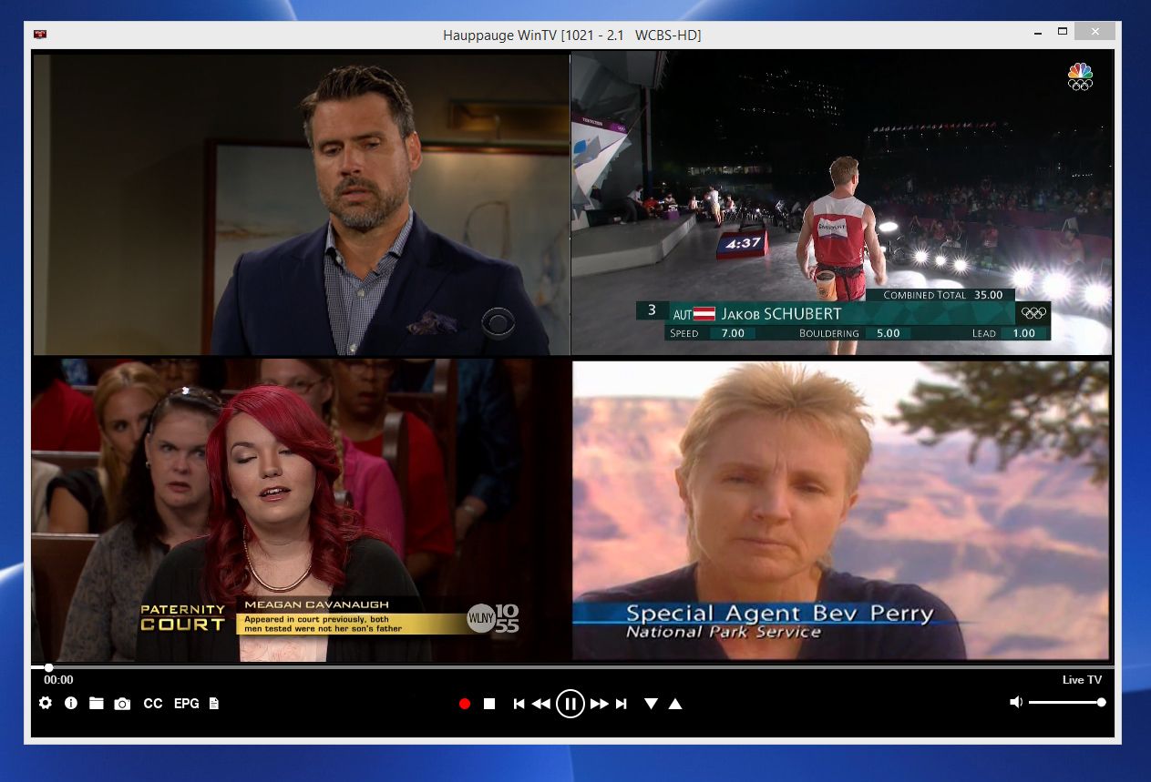Fast forward the video stream
Image resolution: width=1151 pixels, height=782 pixels.
pos(599,704)
